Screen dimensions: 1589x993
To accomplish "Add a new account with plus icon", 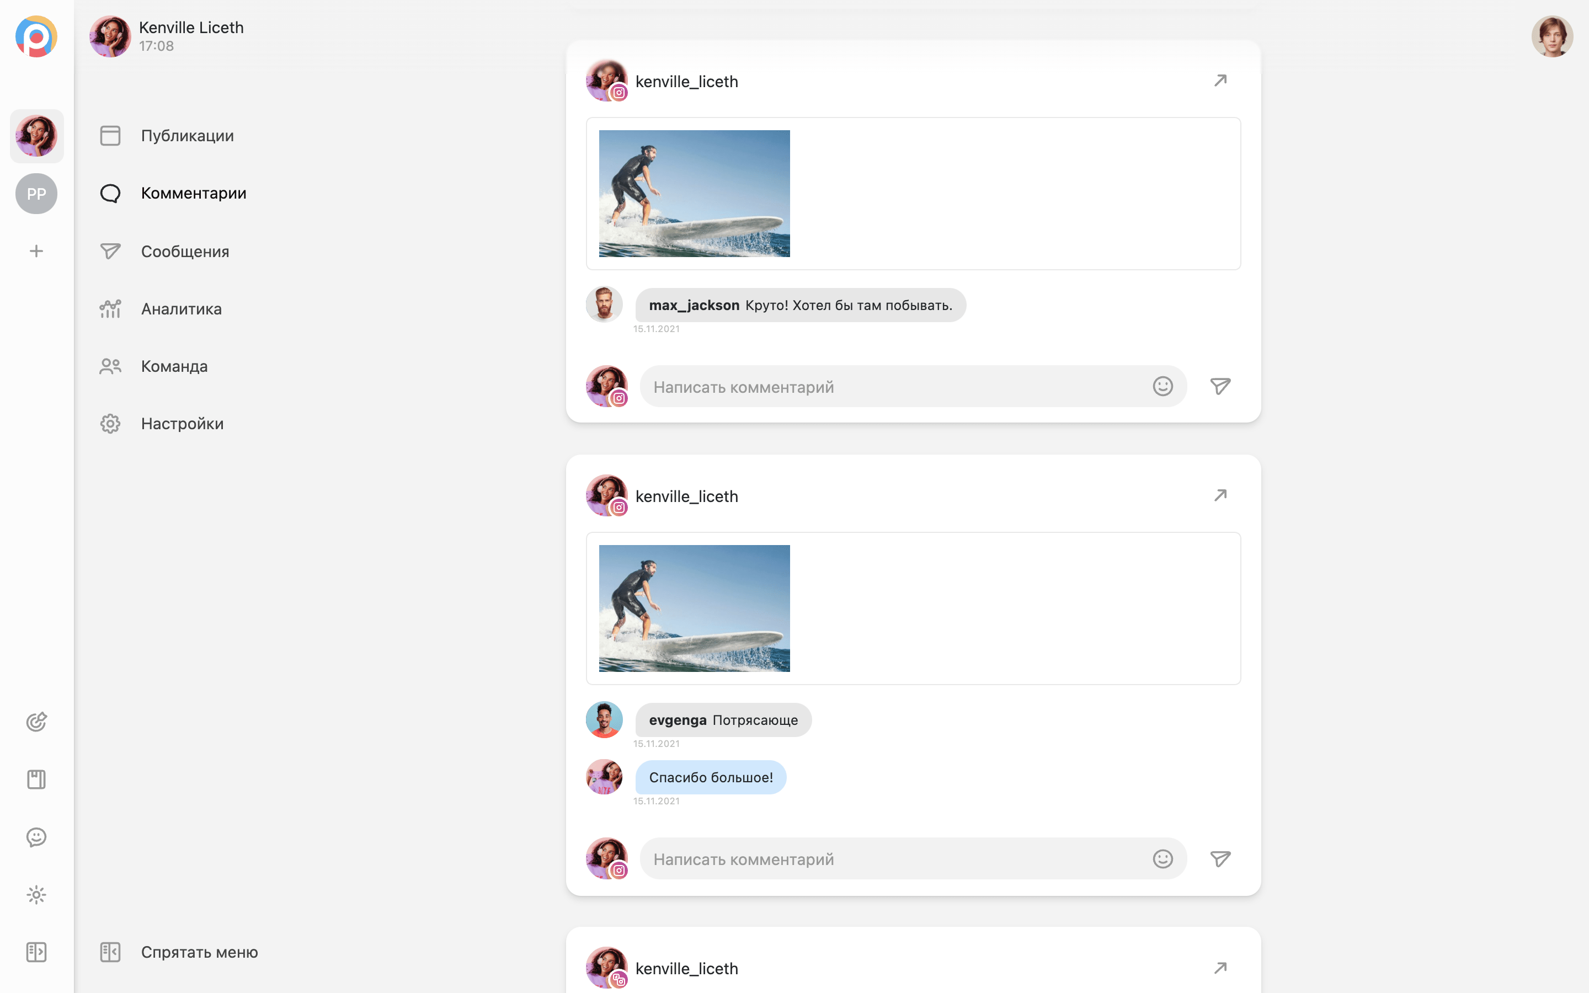I will [x=37, y=251].
